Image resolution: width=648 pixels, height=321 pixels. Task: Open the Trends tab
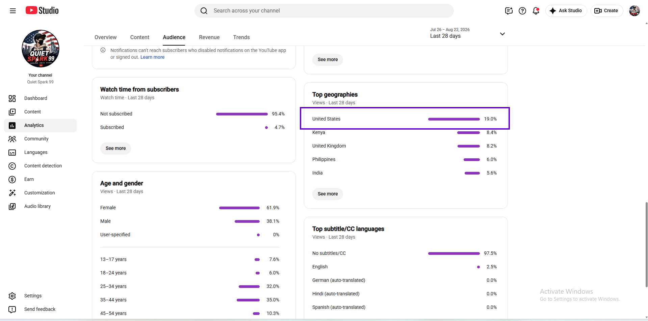[x=241, y=37]
